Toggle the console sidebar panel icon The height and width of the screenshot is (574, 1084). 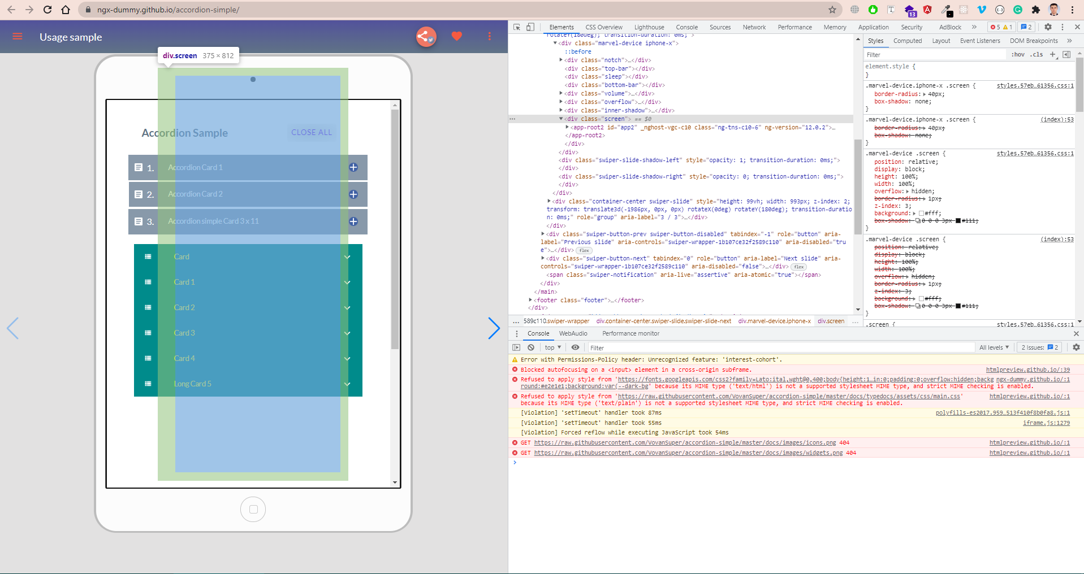pyautogui.click(x=516, y=347)
